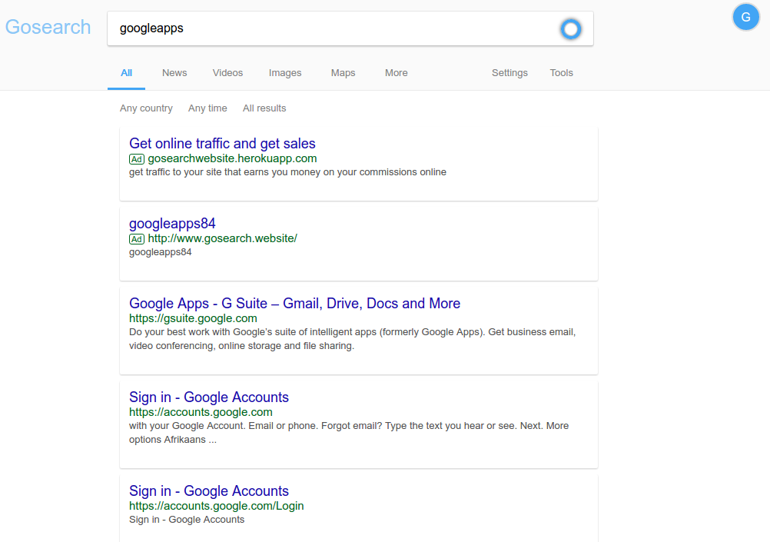
Task: Click the https://gsuite.google.com URL
Action: (x=193, y=318)
